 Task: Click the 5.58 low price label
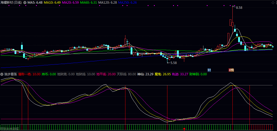tap(173, 63)
